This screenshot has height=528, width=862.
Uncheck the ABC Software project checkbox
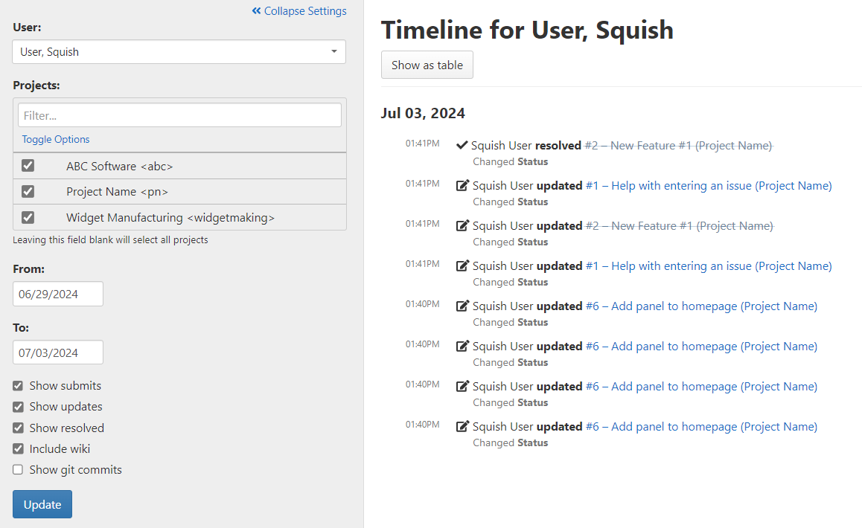tap(28, 166)
